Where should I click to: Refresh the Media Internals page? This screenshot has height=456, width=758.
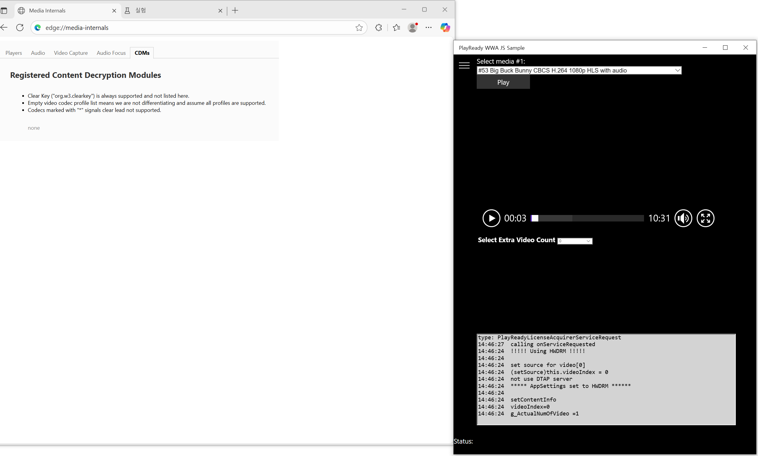[20, 28]
